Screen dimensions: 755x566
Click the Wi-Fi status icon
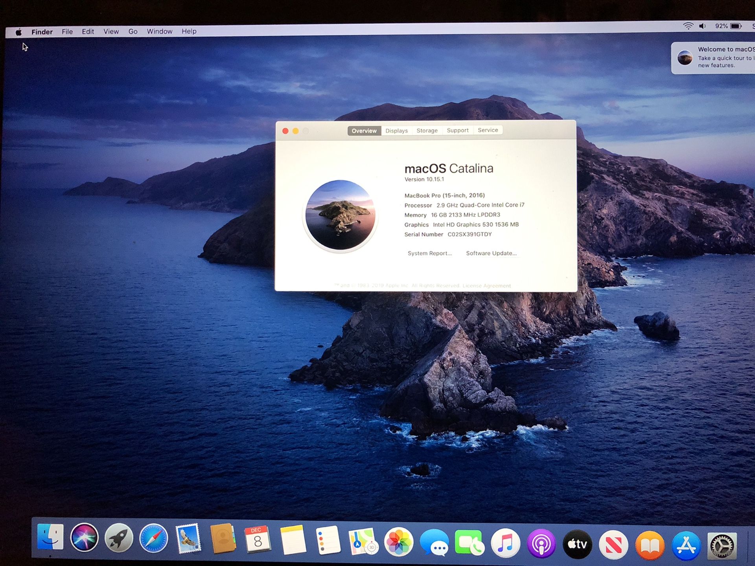pyautogui.click(x=688, y=26)
